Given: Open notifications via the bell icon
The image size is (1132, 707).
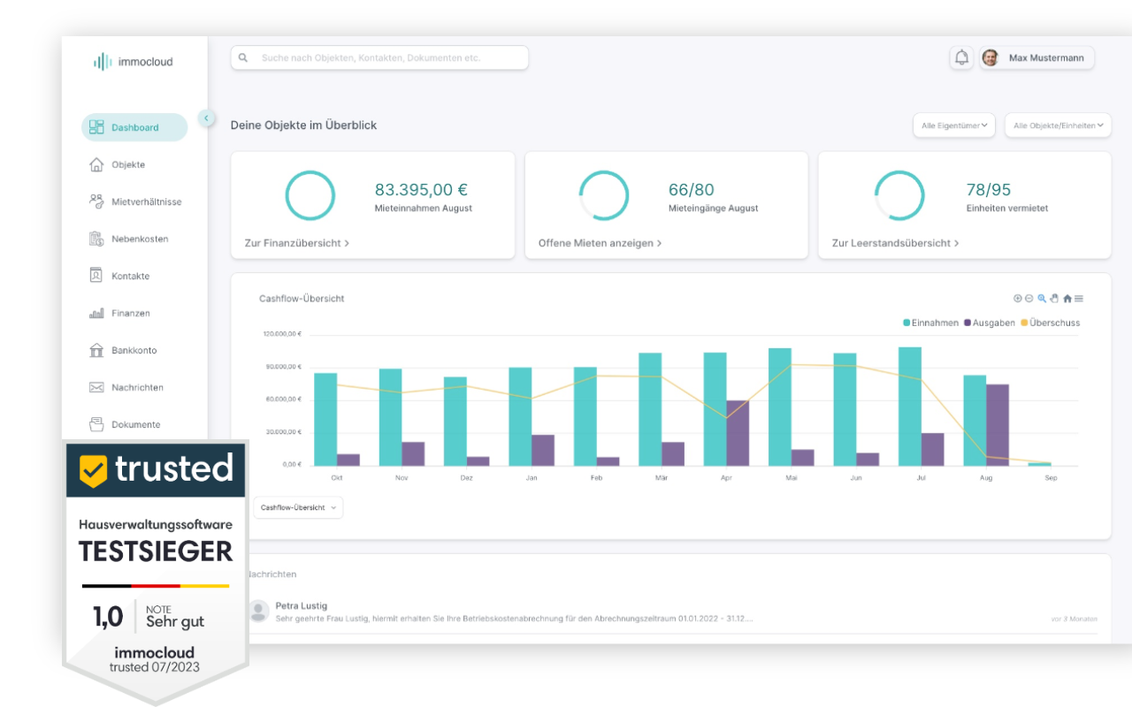Looking at the screenshot, I should [961, 57].
